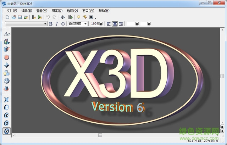
Task: Open the 选项(O) menu
Action: (72, 11)
